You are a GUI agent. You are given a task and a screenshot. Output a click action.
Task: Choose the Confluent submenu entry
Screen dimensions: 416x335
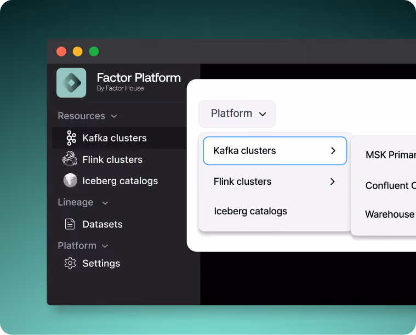click(x=391, y=185)
